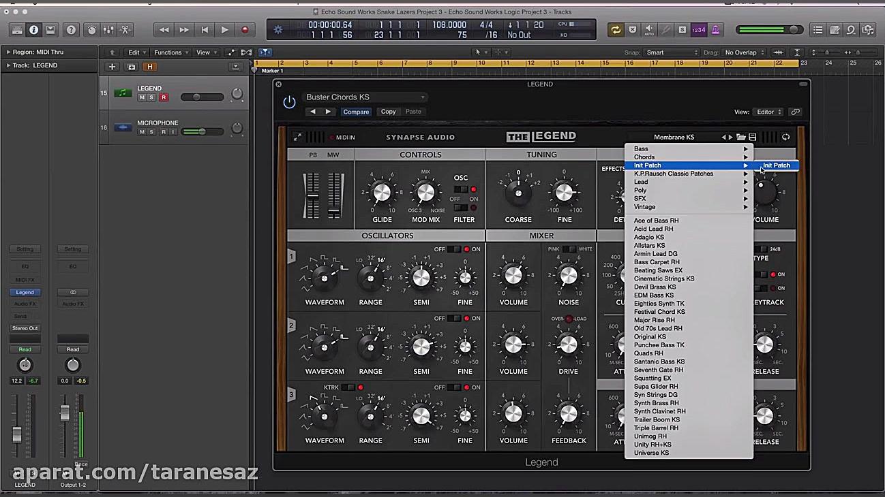Open the Smart Controls knob button

[92, 30]
